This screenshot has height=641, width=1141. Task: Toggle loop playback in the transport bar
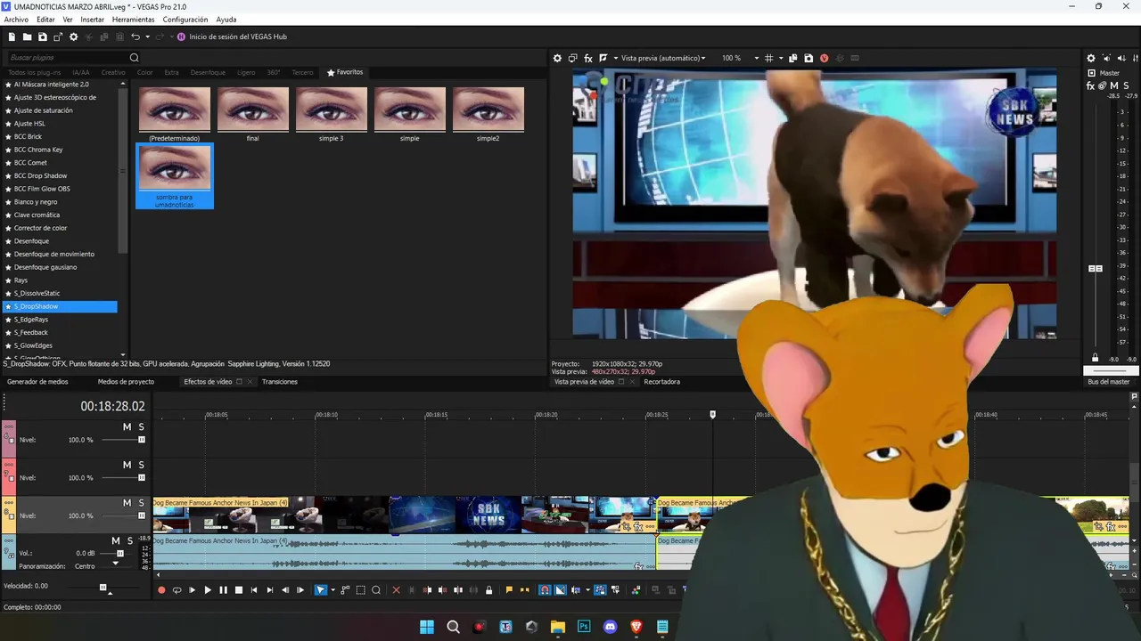(x=176, y=590)
